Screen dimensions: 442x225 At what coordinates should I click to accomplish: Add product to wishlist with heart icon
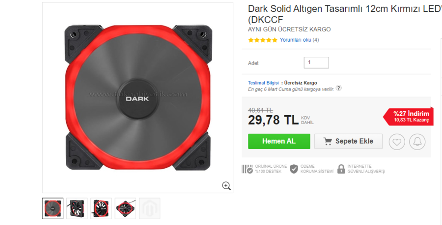397,142
